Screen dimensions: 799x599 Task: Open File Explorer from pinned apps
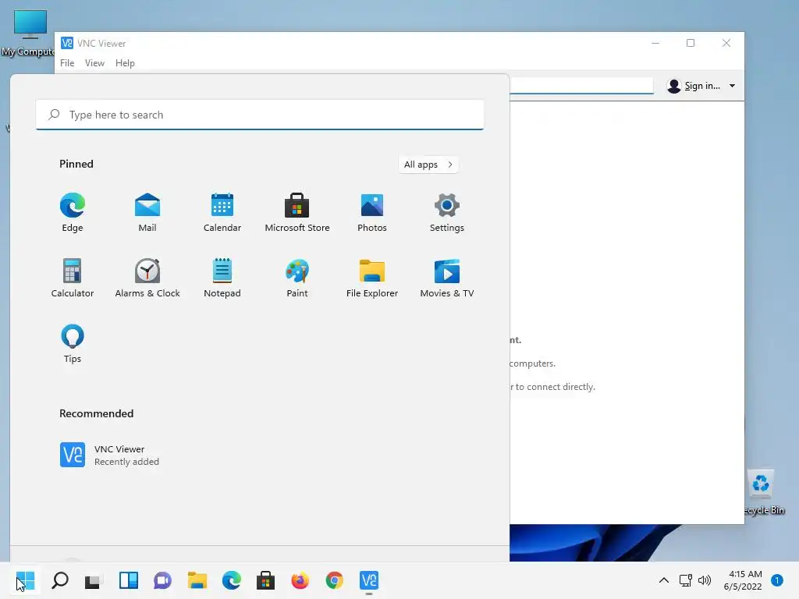tap(372, 278)
